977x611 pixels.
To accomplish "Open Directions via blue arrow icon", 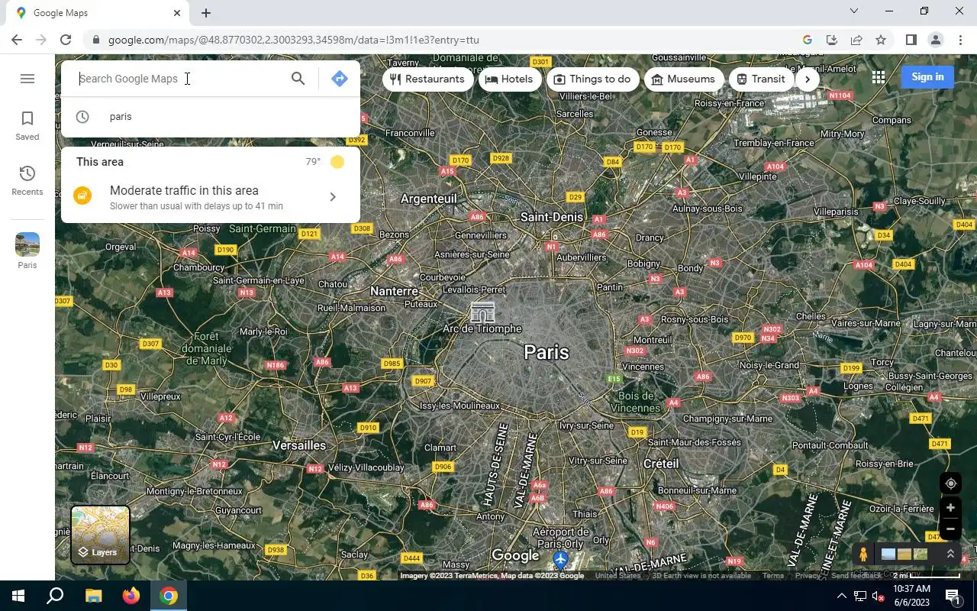I will point(340,79).
